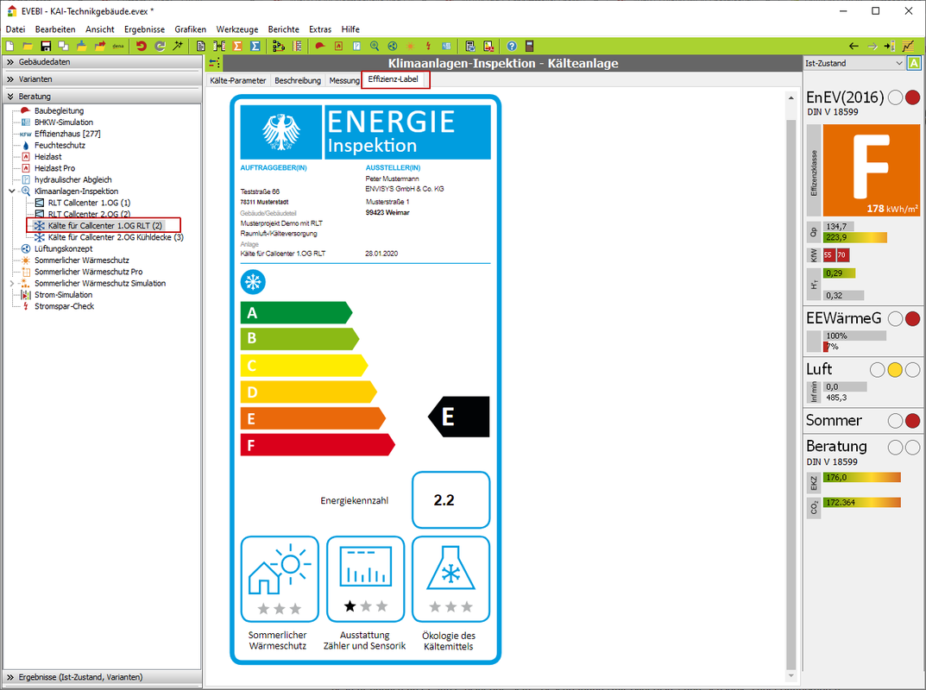
Task: Select Kälte für Callcenter 2.OG Kühldecke (3)
Action: coord(116,237)
